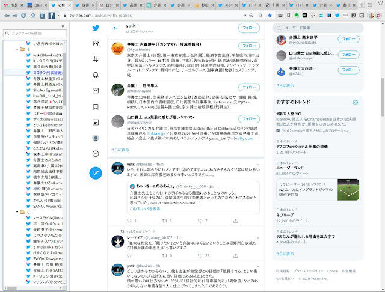Open the Notifications bell icon
385x292 pixels.
[96, 75]
